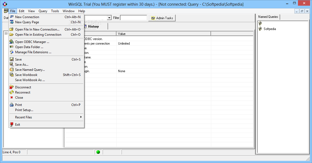Screen dimensions: 312x163
Task: Click the Reconnect icon
Action: click(12, 92)
